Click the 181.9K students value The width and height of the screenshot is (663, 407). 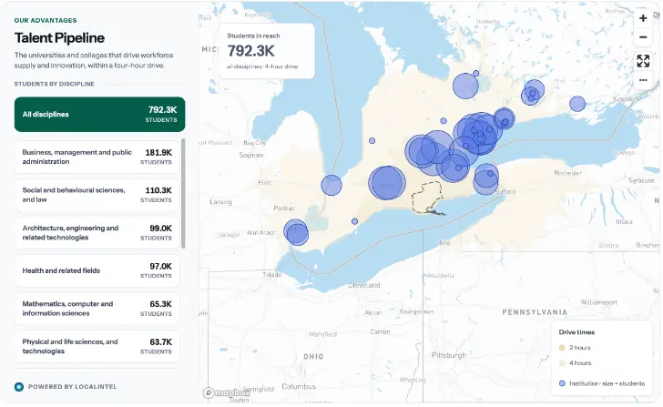158,153
